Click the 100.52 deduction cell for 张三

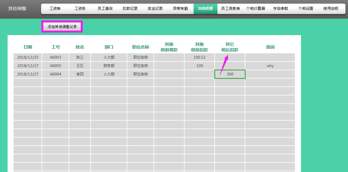pyautogui.click(x=199, y=57)
